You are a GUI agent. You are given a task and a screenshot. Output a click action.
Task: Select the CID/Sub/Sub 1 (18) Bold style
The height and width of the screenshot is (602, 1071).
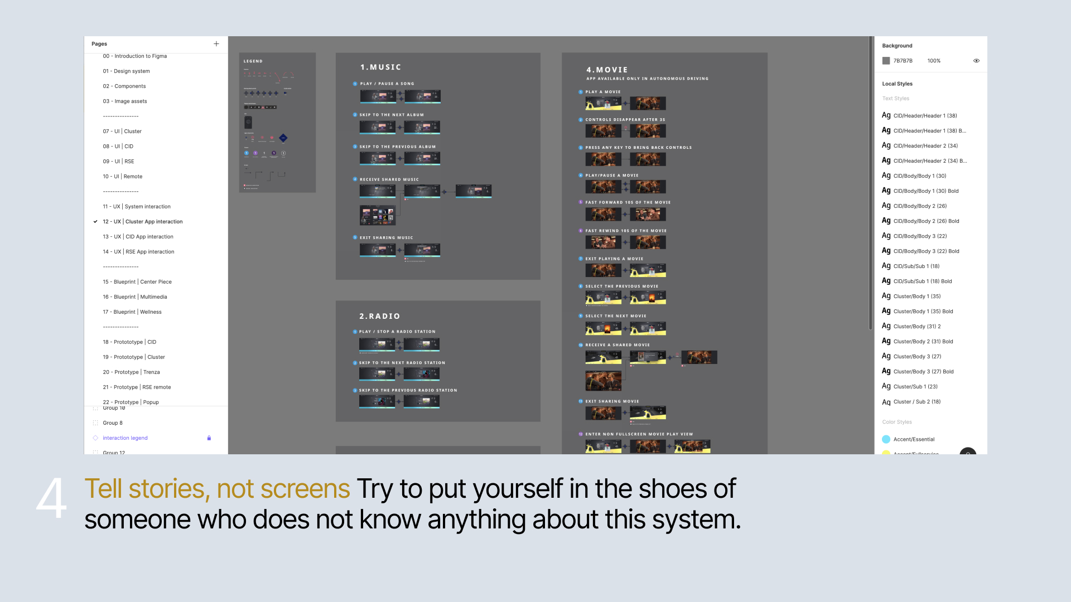(923, 281)
